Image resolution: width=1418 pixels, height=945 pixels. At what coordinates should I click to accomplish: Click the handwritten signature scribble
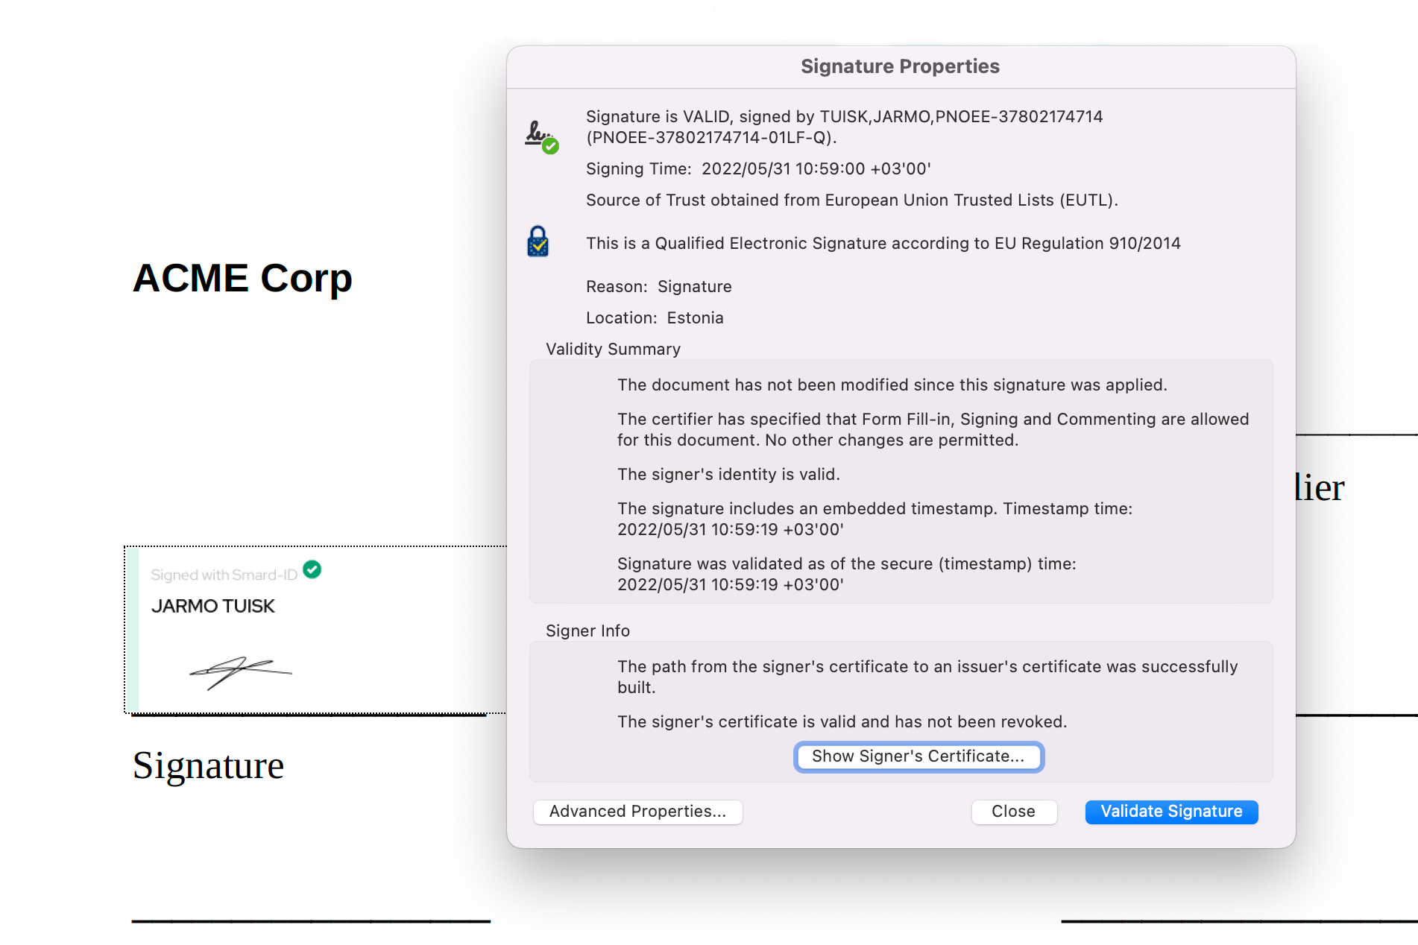(241, 672)
